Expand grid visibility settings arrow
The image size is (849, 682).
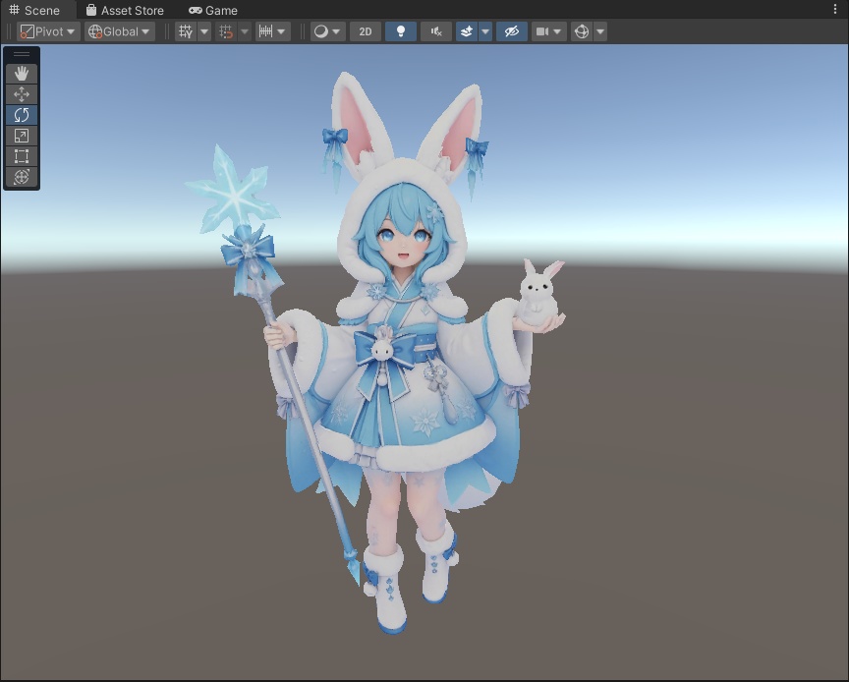[x=204, y=31]
